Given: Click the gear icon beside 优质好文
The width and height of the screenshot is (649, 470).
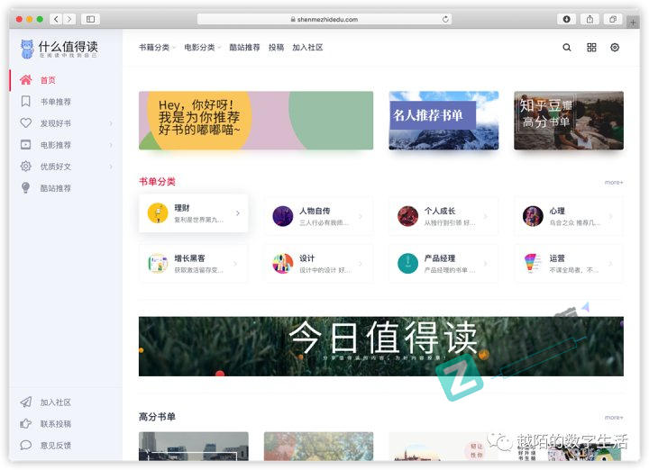Looking at the screenshot, I should pos(25,167).
